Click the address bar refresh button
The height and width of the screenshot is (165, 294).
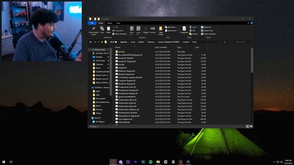(x=225, y=42)
